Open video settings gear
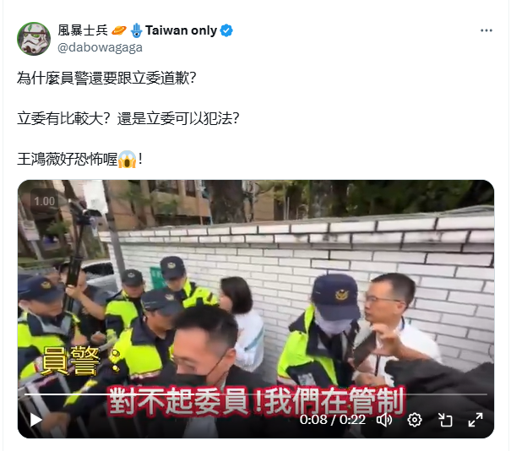This screenshot has width=511, height=451. click(x=415, y=420)
